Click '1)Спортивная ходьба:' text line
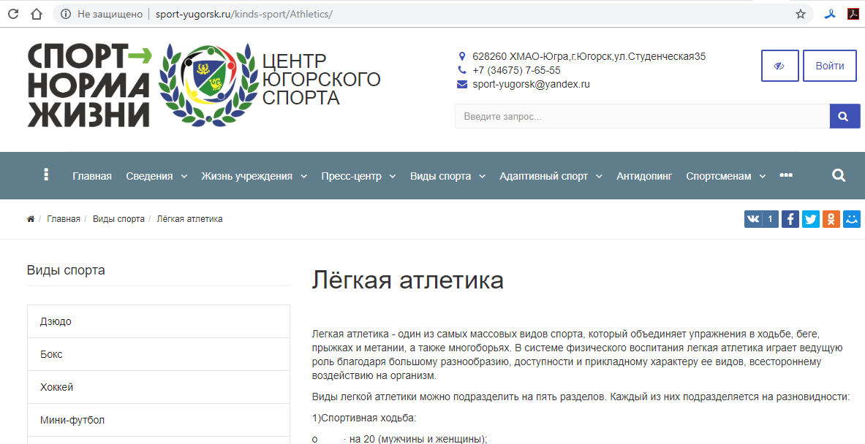The width and height of the screenshot is (865, 444). [x=364, y=418]
